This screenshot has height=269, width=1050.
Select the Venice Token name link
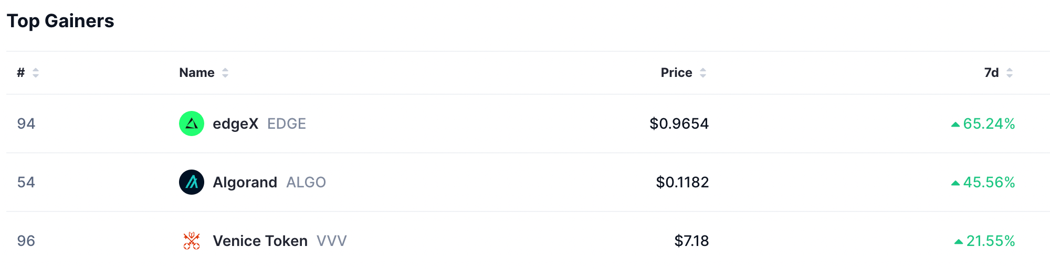click(260, 241)
